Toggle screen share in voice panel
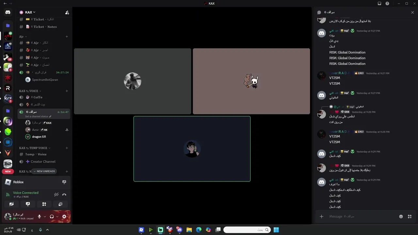418x235 pixels. tap(28, 204)
